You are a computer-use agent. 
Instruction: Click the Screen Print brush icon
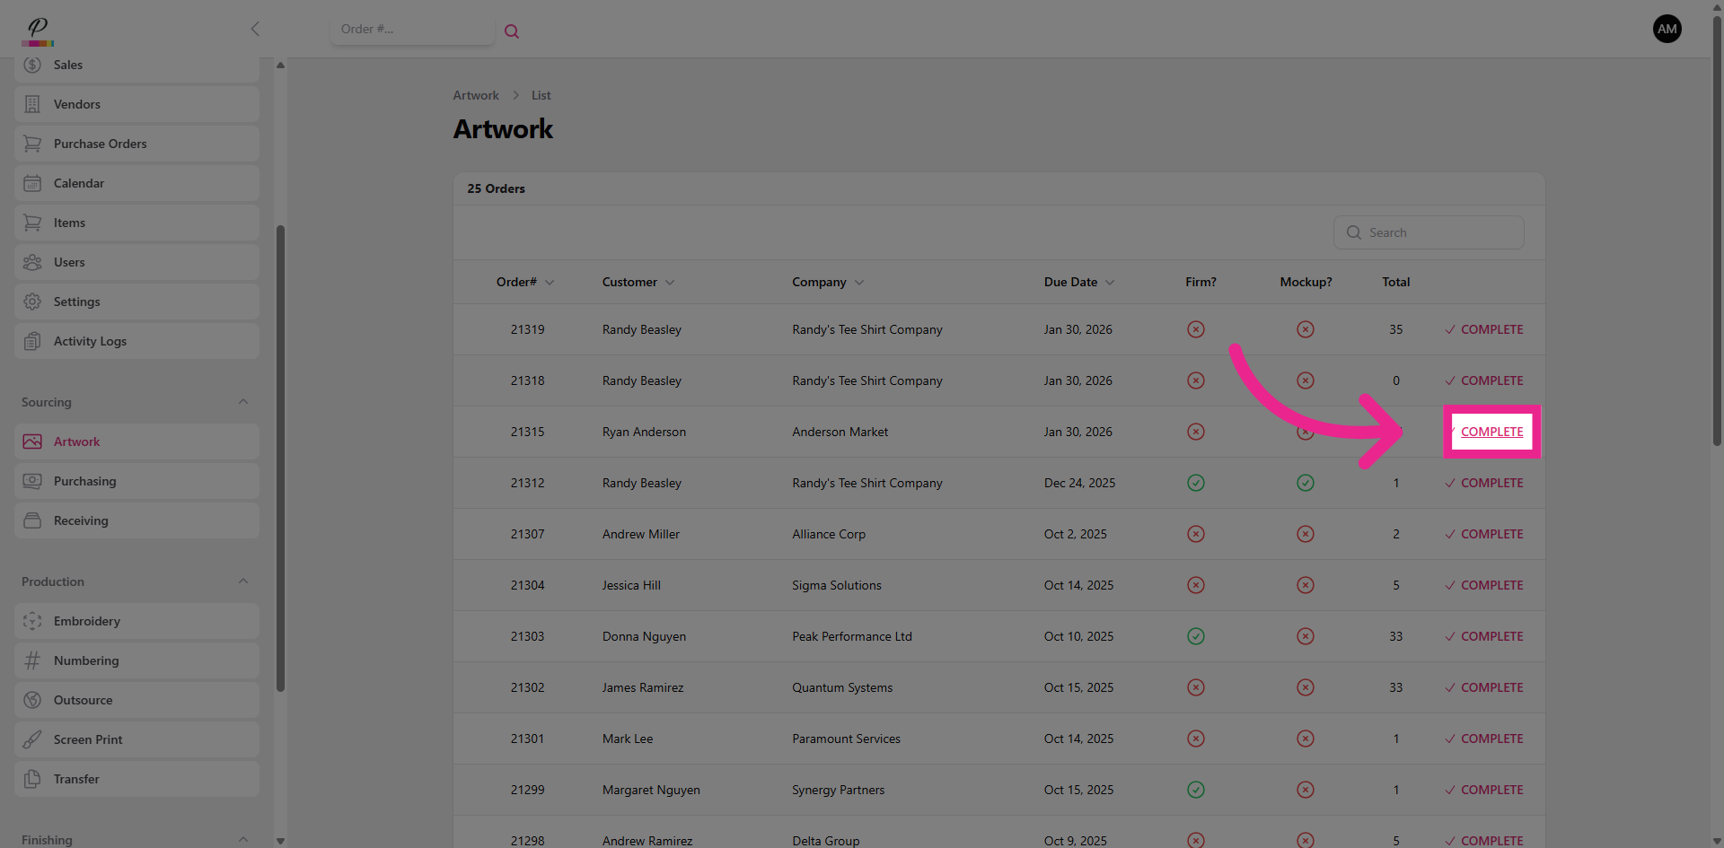[32, 739]
